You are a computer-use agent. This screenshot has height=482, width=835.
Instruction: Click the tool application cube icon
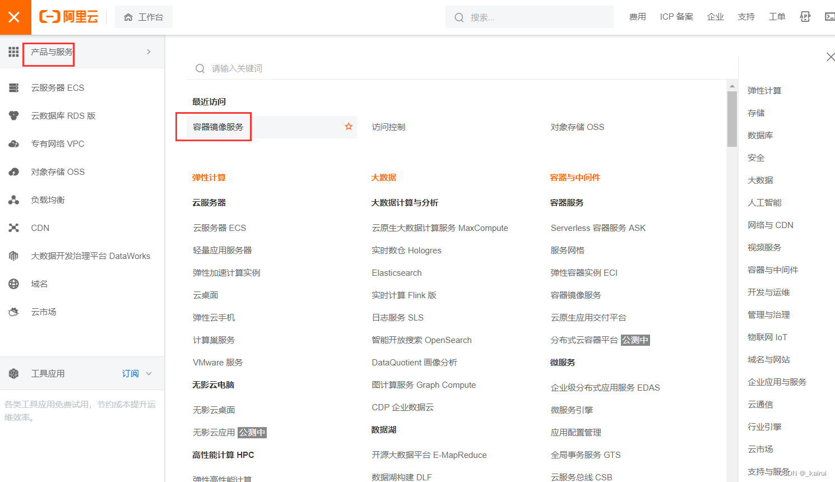coord(14,374)
